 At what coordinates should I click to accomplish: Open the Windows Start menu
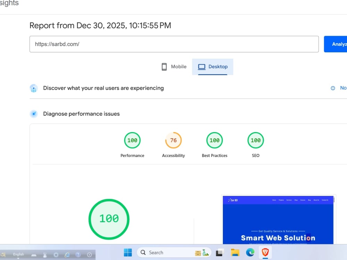(128, 252)
